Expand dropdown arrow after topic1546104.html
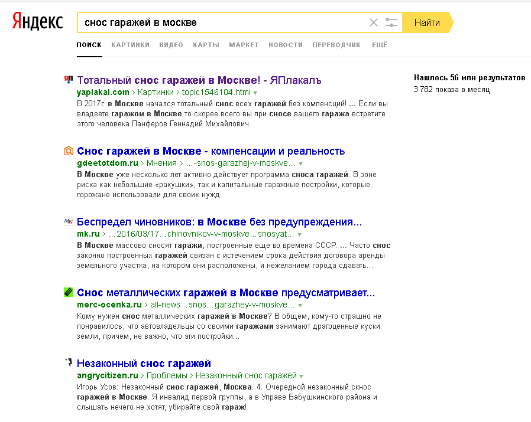 (255, 93)
